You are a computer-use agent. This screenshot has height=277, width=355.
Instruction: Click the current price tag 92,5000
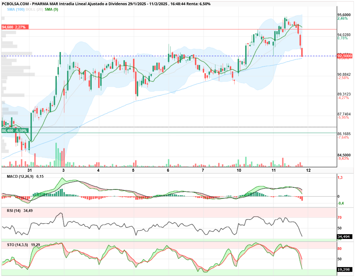click(x=345, y=56)
